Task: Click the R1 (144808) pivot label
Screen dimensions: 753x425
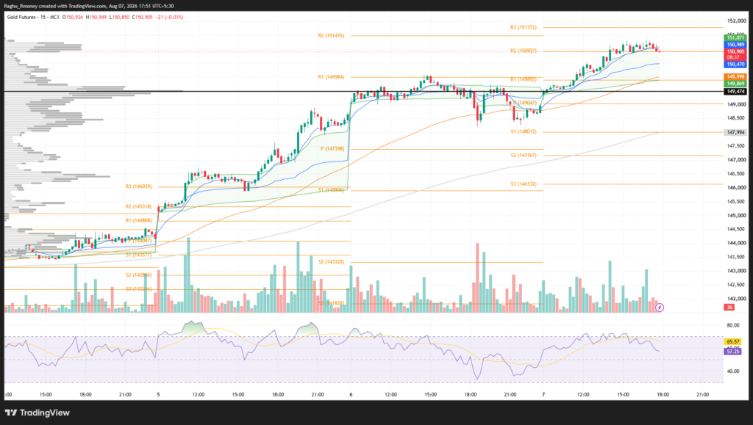Action: tap(138, 221)
